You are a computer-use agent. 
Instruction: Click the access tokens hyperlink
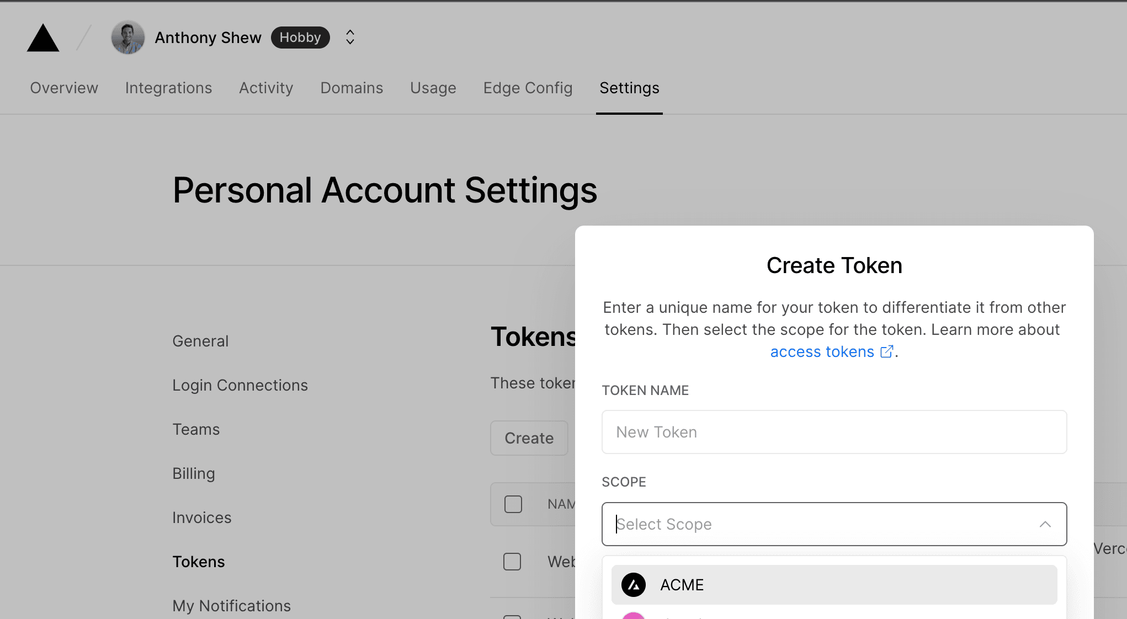point(822,351)
